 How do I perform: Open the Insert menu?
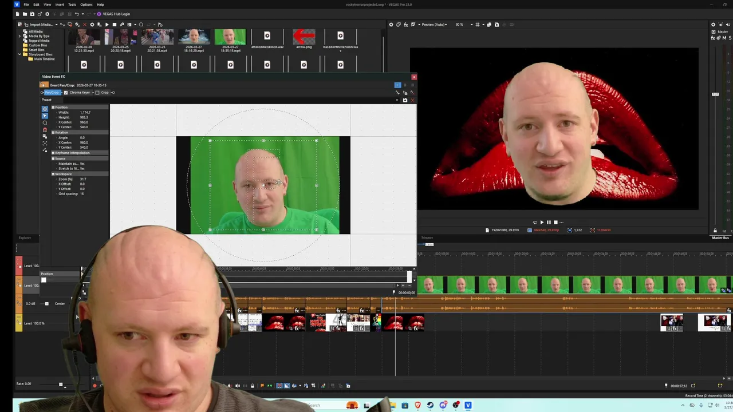point(60,5)
